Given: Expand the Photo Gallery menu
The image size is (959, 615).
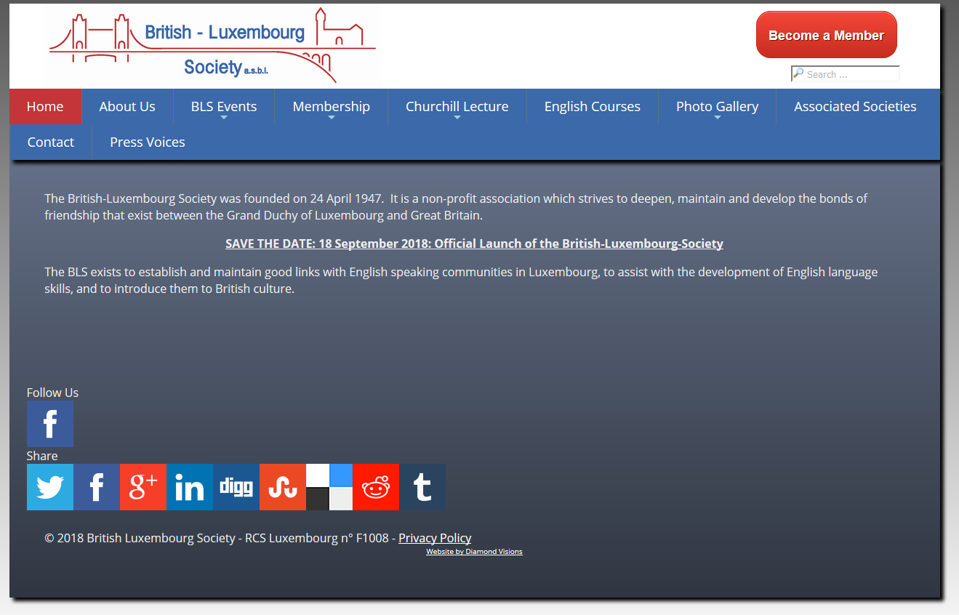Looking at the screenshot, I should tap(717, 107).
